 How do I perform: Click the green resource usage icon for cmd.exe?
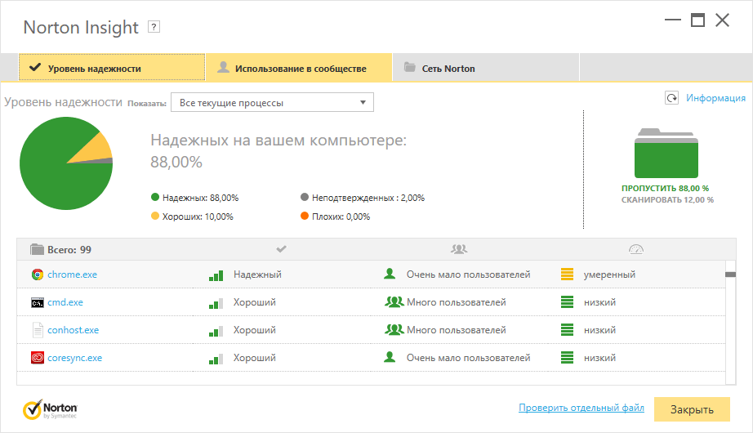click(567, 301)
